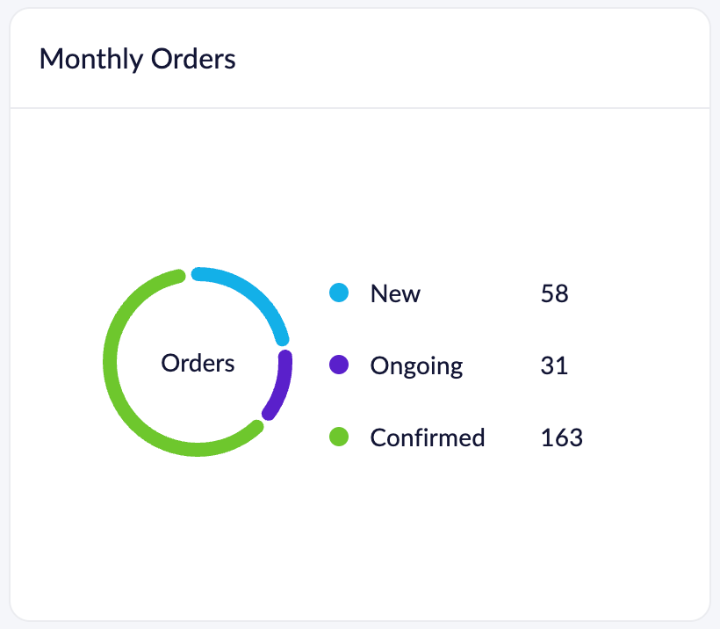720x629 pixels.
Task: Toggle the New series legend label
Action: pyautogui.click(x=395, y=293)
